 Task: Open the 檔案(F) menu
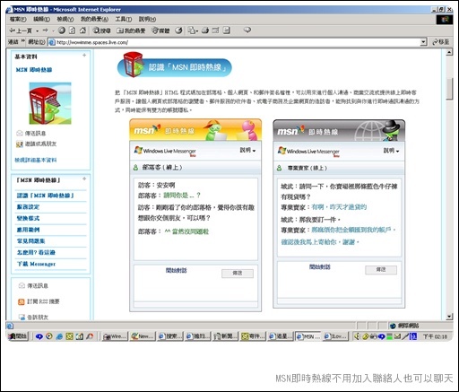point(18,19)
